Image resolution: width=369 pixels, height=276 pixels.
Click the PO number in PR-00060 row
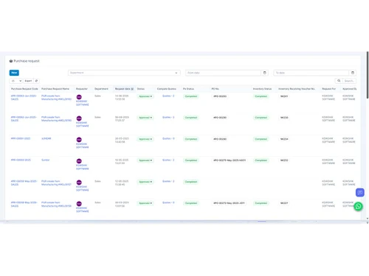(230, 160)
